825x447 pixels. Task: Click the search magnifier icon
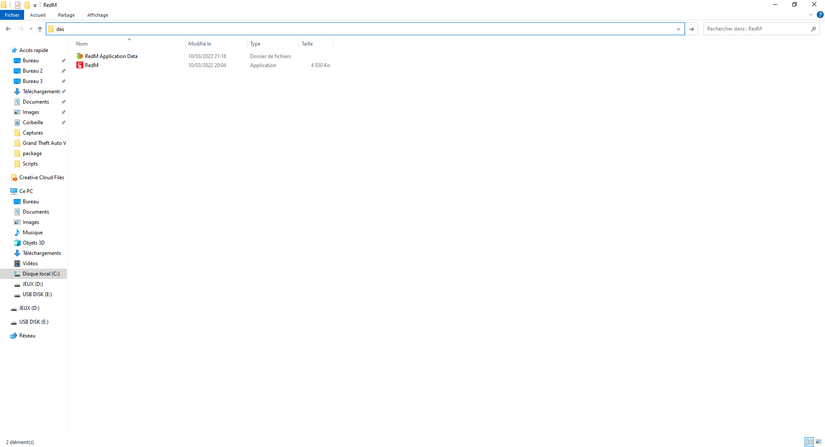tap(813, 29)
